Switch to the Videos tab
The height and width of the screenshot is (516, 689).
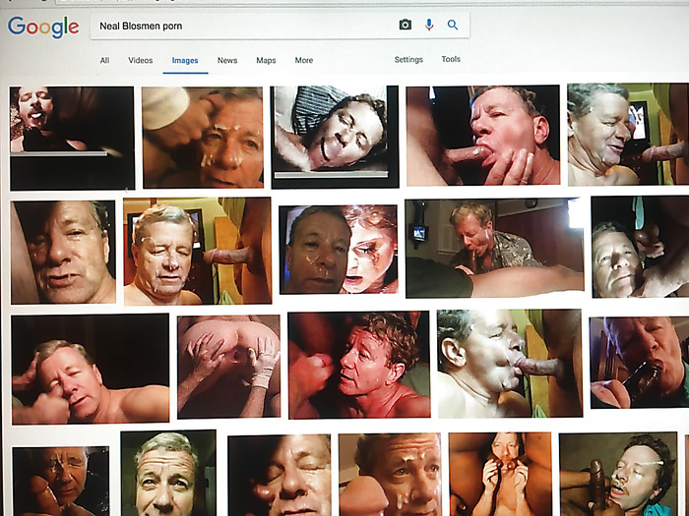[x=141, y=61]
